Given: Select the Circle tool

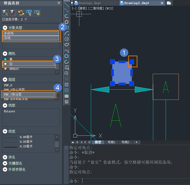Looking at the screenshot, I should [x=66, y=39].
